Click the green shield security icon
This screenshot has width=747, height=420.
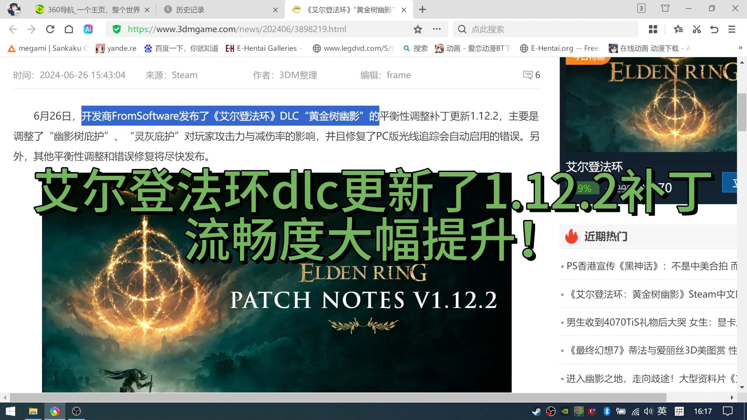point(117,29)
